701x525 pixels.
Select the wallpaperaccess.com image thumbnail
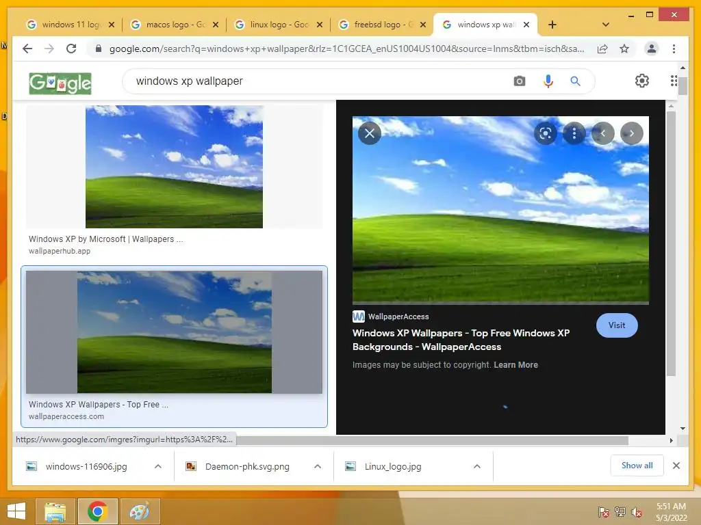coord(174,332)
